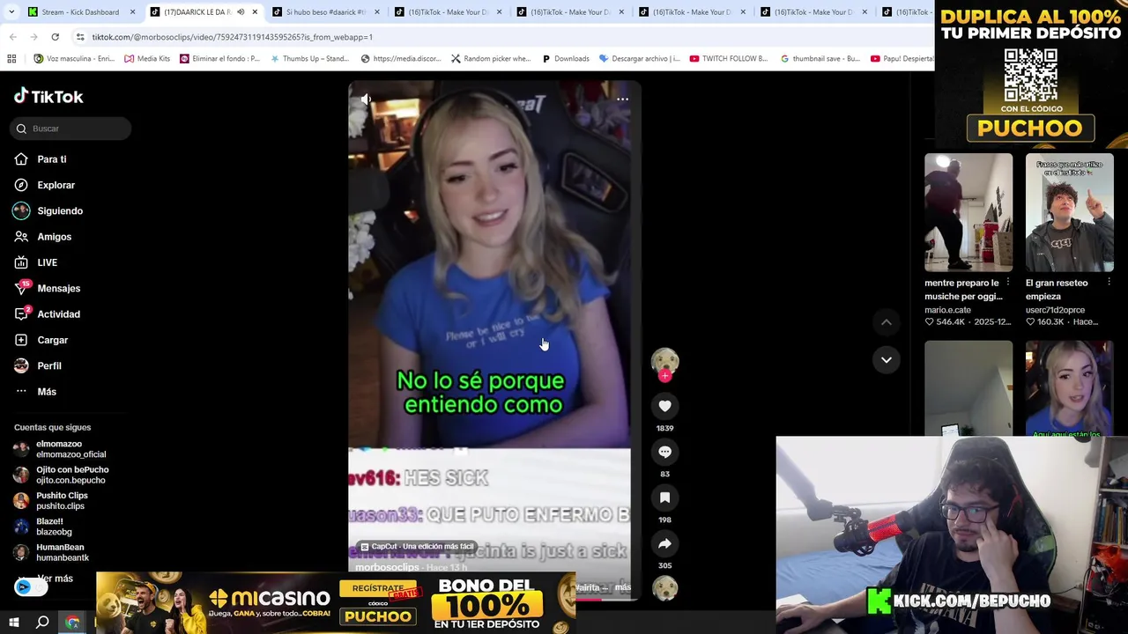
Task: Open comments via speech bubble icon
Action: [664, 452]
